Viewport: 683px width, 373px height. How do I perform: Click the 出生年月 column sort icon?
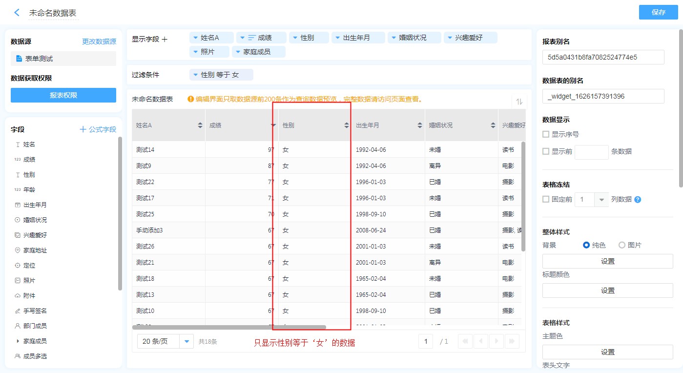click(420, 125)
